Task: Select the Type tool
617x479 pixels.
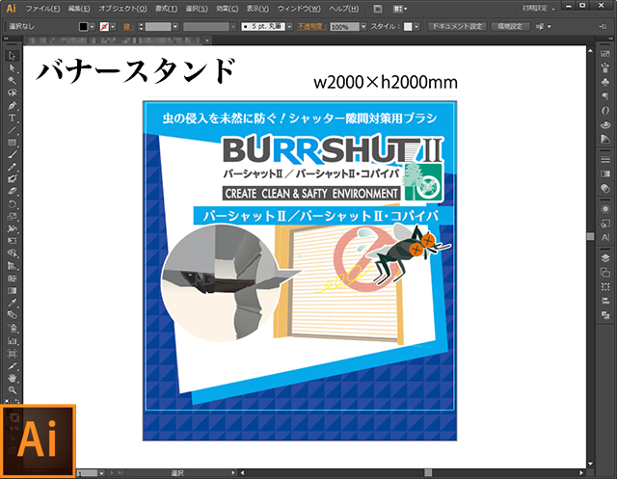Action: [x=12, y=118]
